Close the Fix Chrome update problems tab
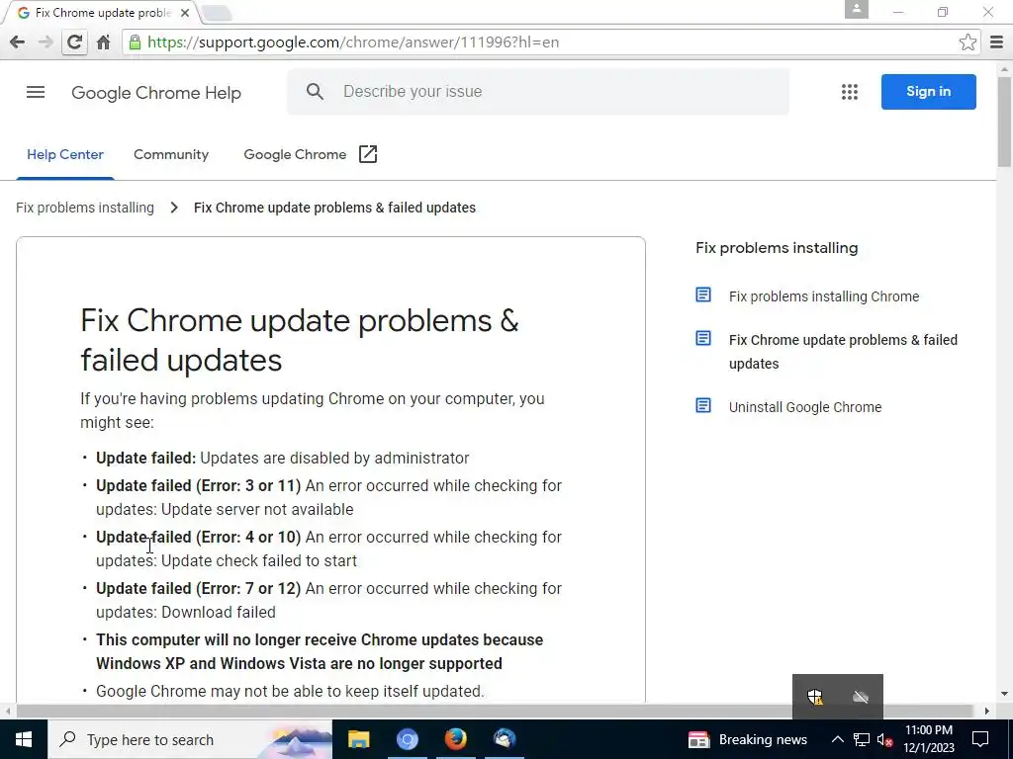The image size is (1013, 759). point(185,13)
